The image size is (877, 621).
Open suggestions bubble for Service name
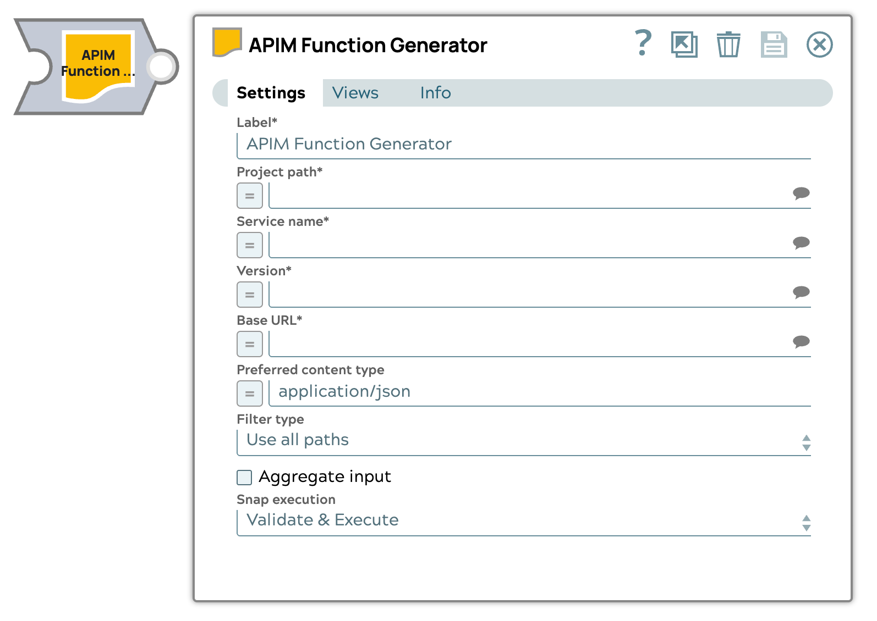click(x=801, y=242)
